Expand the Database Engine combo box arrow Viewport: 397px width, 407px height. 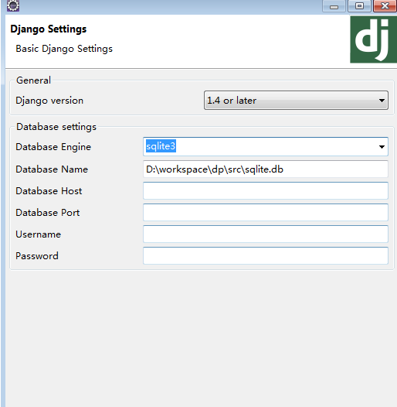pyautogui.click(x=382, y=147)
